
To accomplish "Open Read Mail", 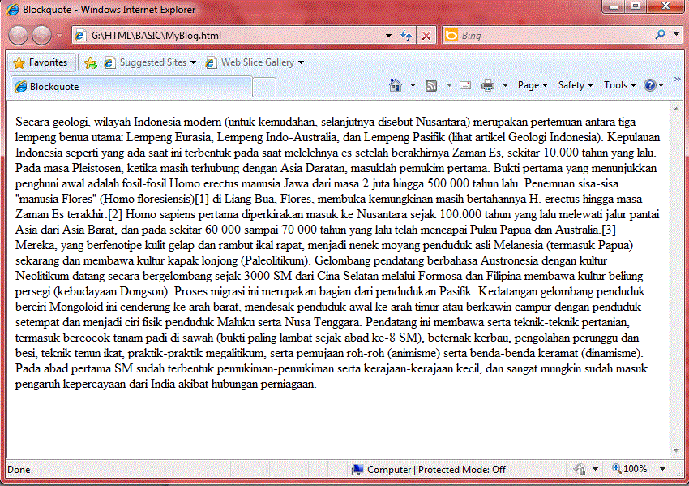I will point(464,84).
